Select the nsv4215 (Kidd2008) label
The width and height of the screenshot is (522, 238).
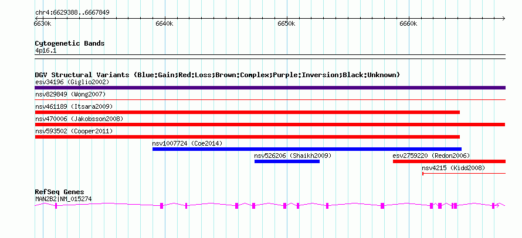pos(453,168)
